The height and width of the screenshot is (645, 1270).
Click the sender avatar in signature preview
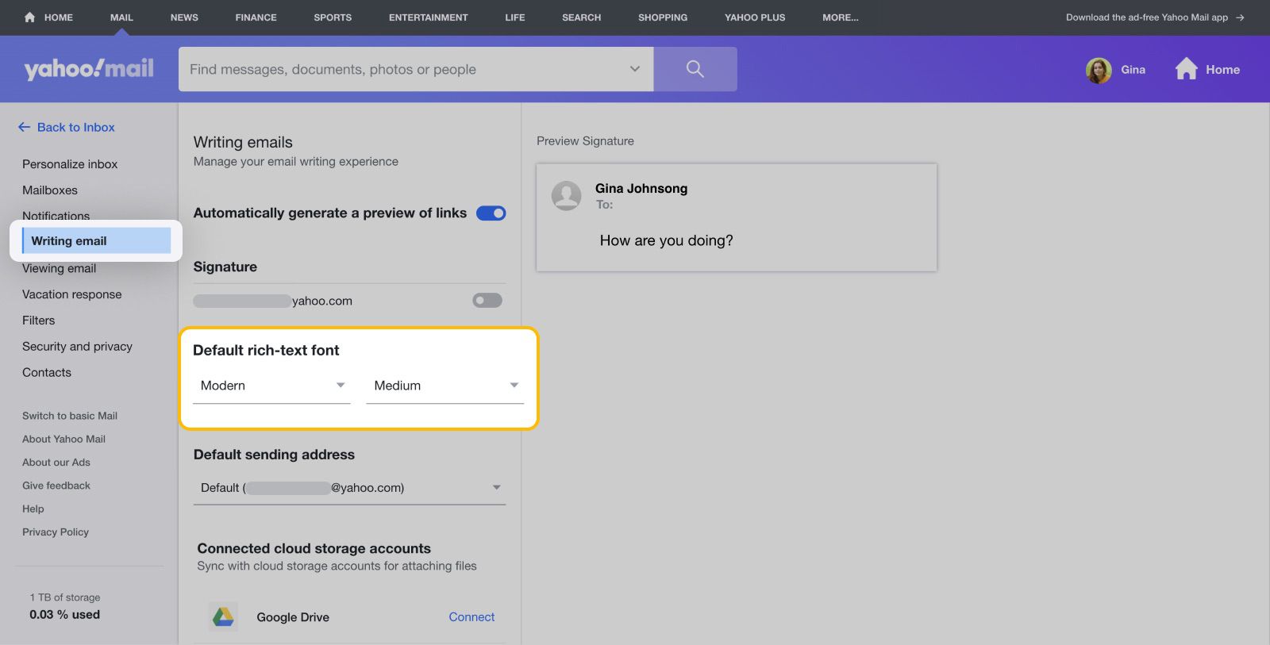click(x=567, y=195)
